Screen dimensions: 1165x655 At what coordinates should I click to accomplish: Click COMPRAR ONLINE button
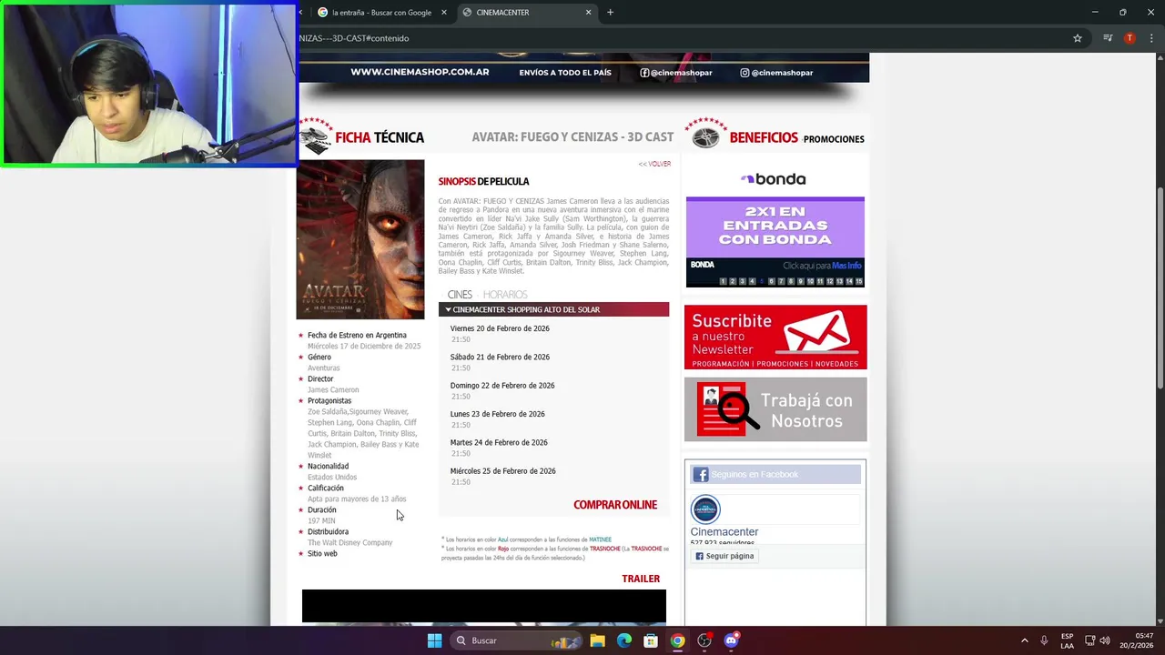pyautogui.click(x=615, y=505)
